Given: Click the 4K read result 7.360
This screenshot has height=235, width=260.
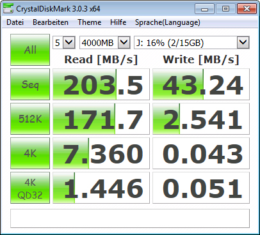Looking at the screenshot, I should [x=101, y=153].
